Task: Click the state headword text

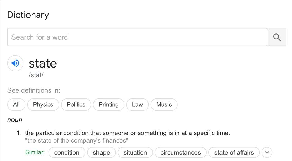Action: point(43,63)
